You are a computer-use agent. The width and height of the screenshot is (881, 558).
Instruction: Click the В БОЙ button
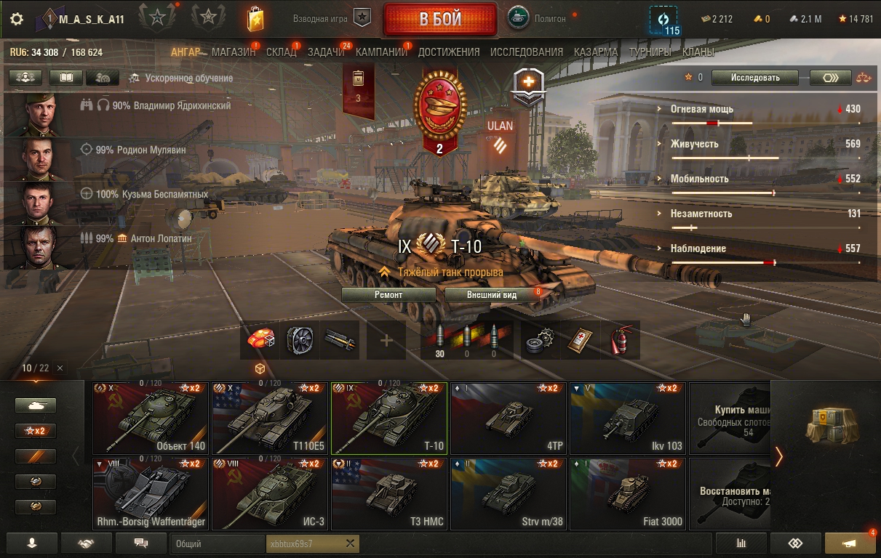[440, 19]
